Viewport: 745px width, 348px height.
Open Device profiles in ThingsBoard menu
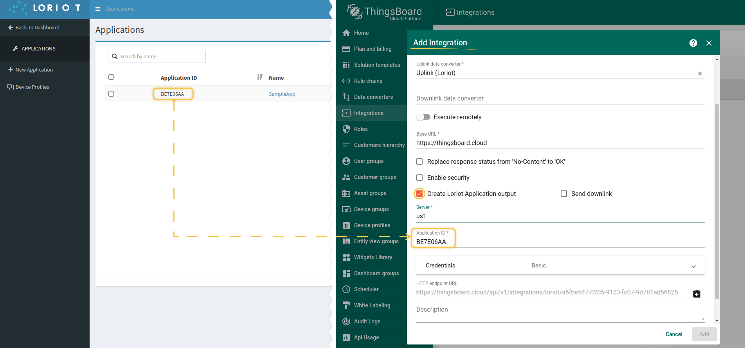[x=371, y=225]
